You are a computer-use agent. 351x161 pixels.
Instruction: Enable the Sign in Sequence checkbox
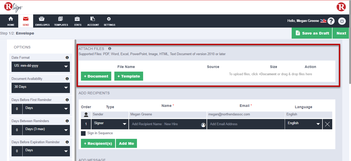pos(83,133)
